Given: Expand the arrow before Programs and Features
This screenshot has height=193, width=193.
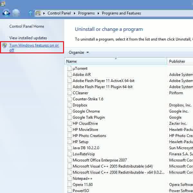Looking at the screenshot, I should 98,13.
